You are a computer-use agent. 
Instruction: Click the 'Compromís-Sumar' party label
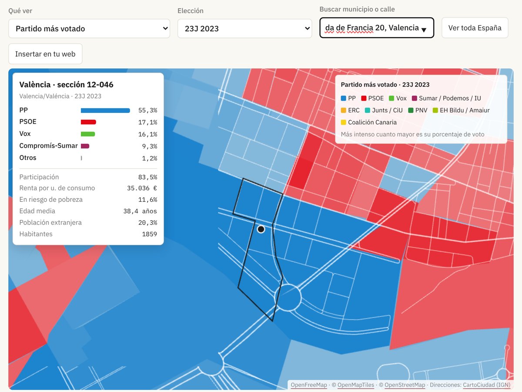pos(49,146)
